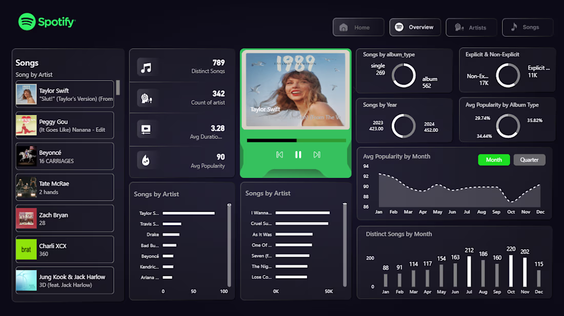Go to the Artists tab

click(471, 27)
